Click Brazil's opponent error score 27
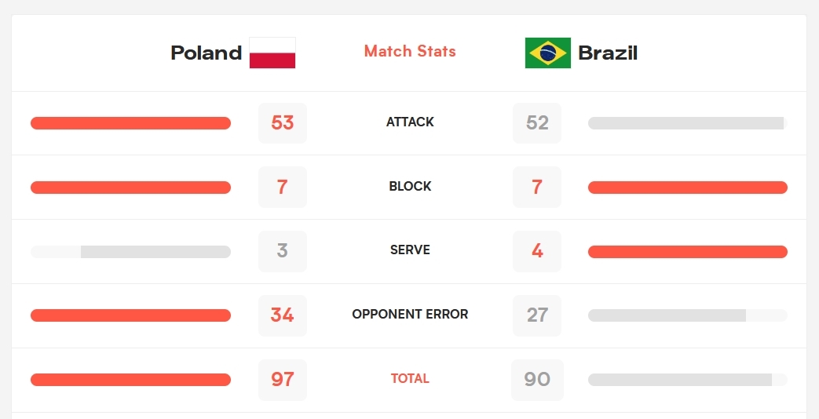819x419 pixels. tap(537, 315)
